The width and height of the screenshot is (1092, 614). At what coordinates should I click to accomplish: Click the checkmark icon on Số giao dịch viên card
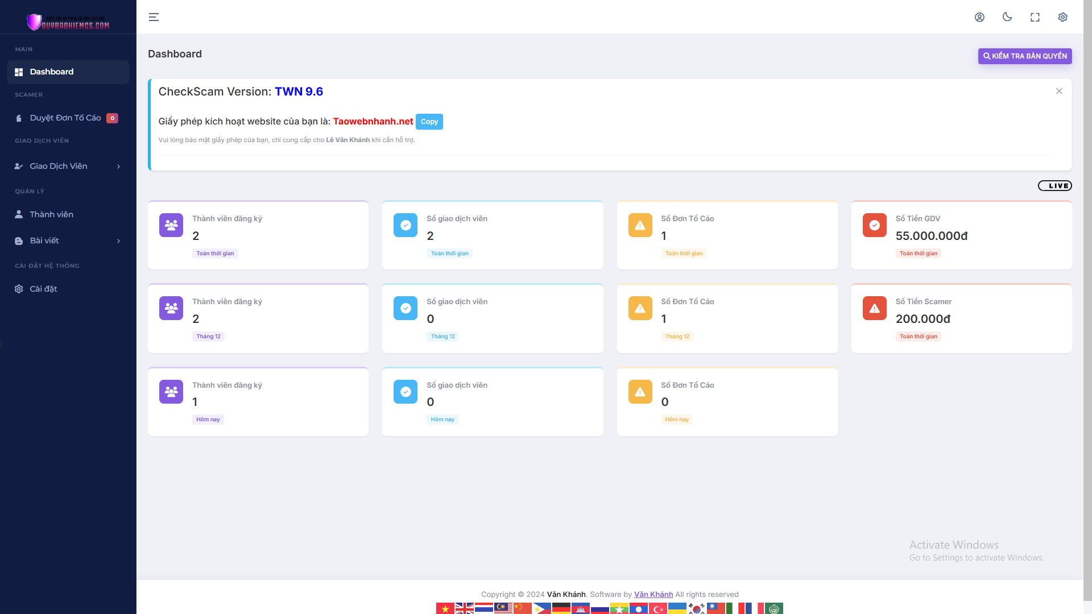pos(405,225)
